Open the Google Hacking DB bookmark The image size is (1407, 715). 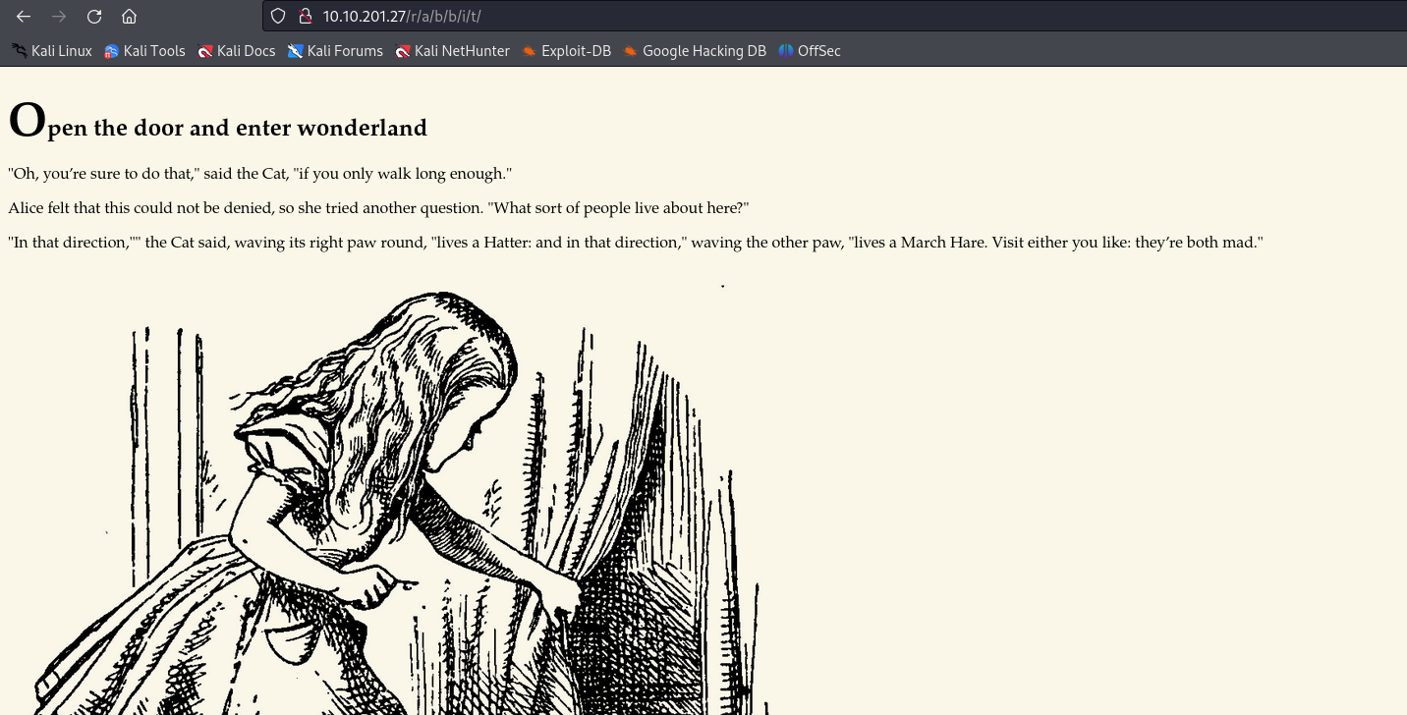click(x=694, y=51)
